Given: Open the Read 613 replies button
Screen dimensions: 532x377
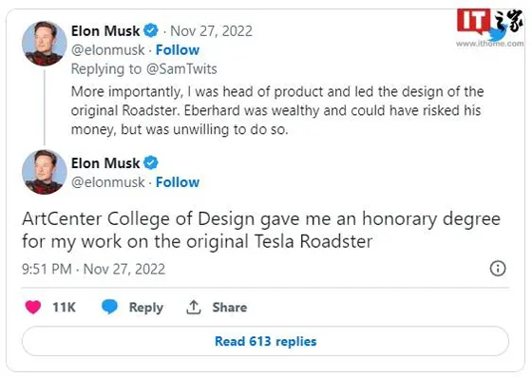Looking at the screenshot, I should [x=265, y=341].
